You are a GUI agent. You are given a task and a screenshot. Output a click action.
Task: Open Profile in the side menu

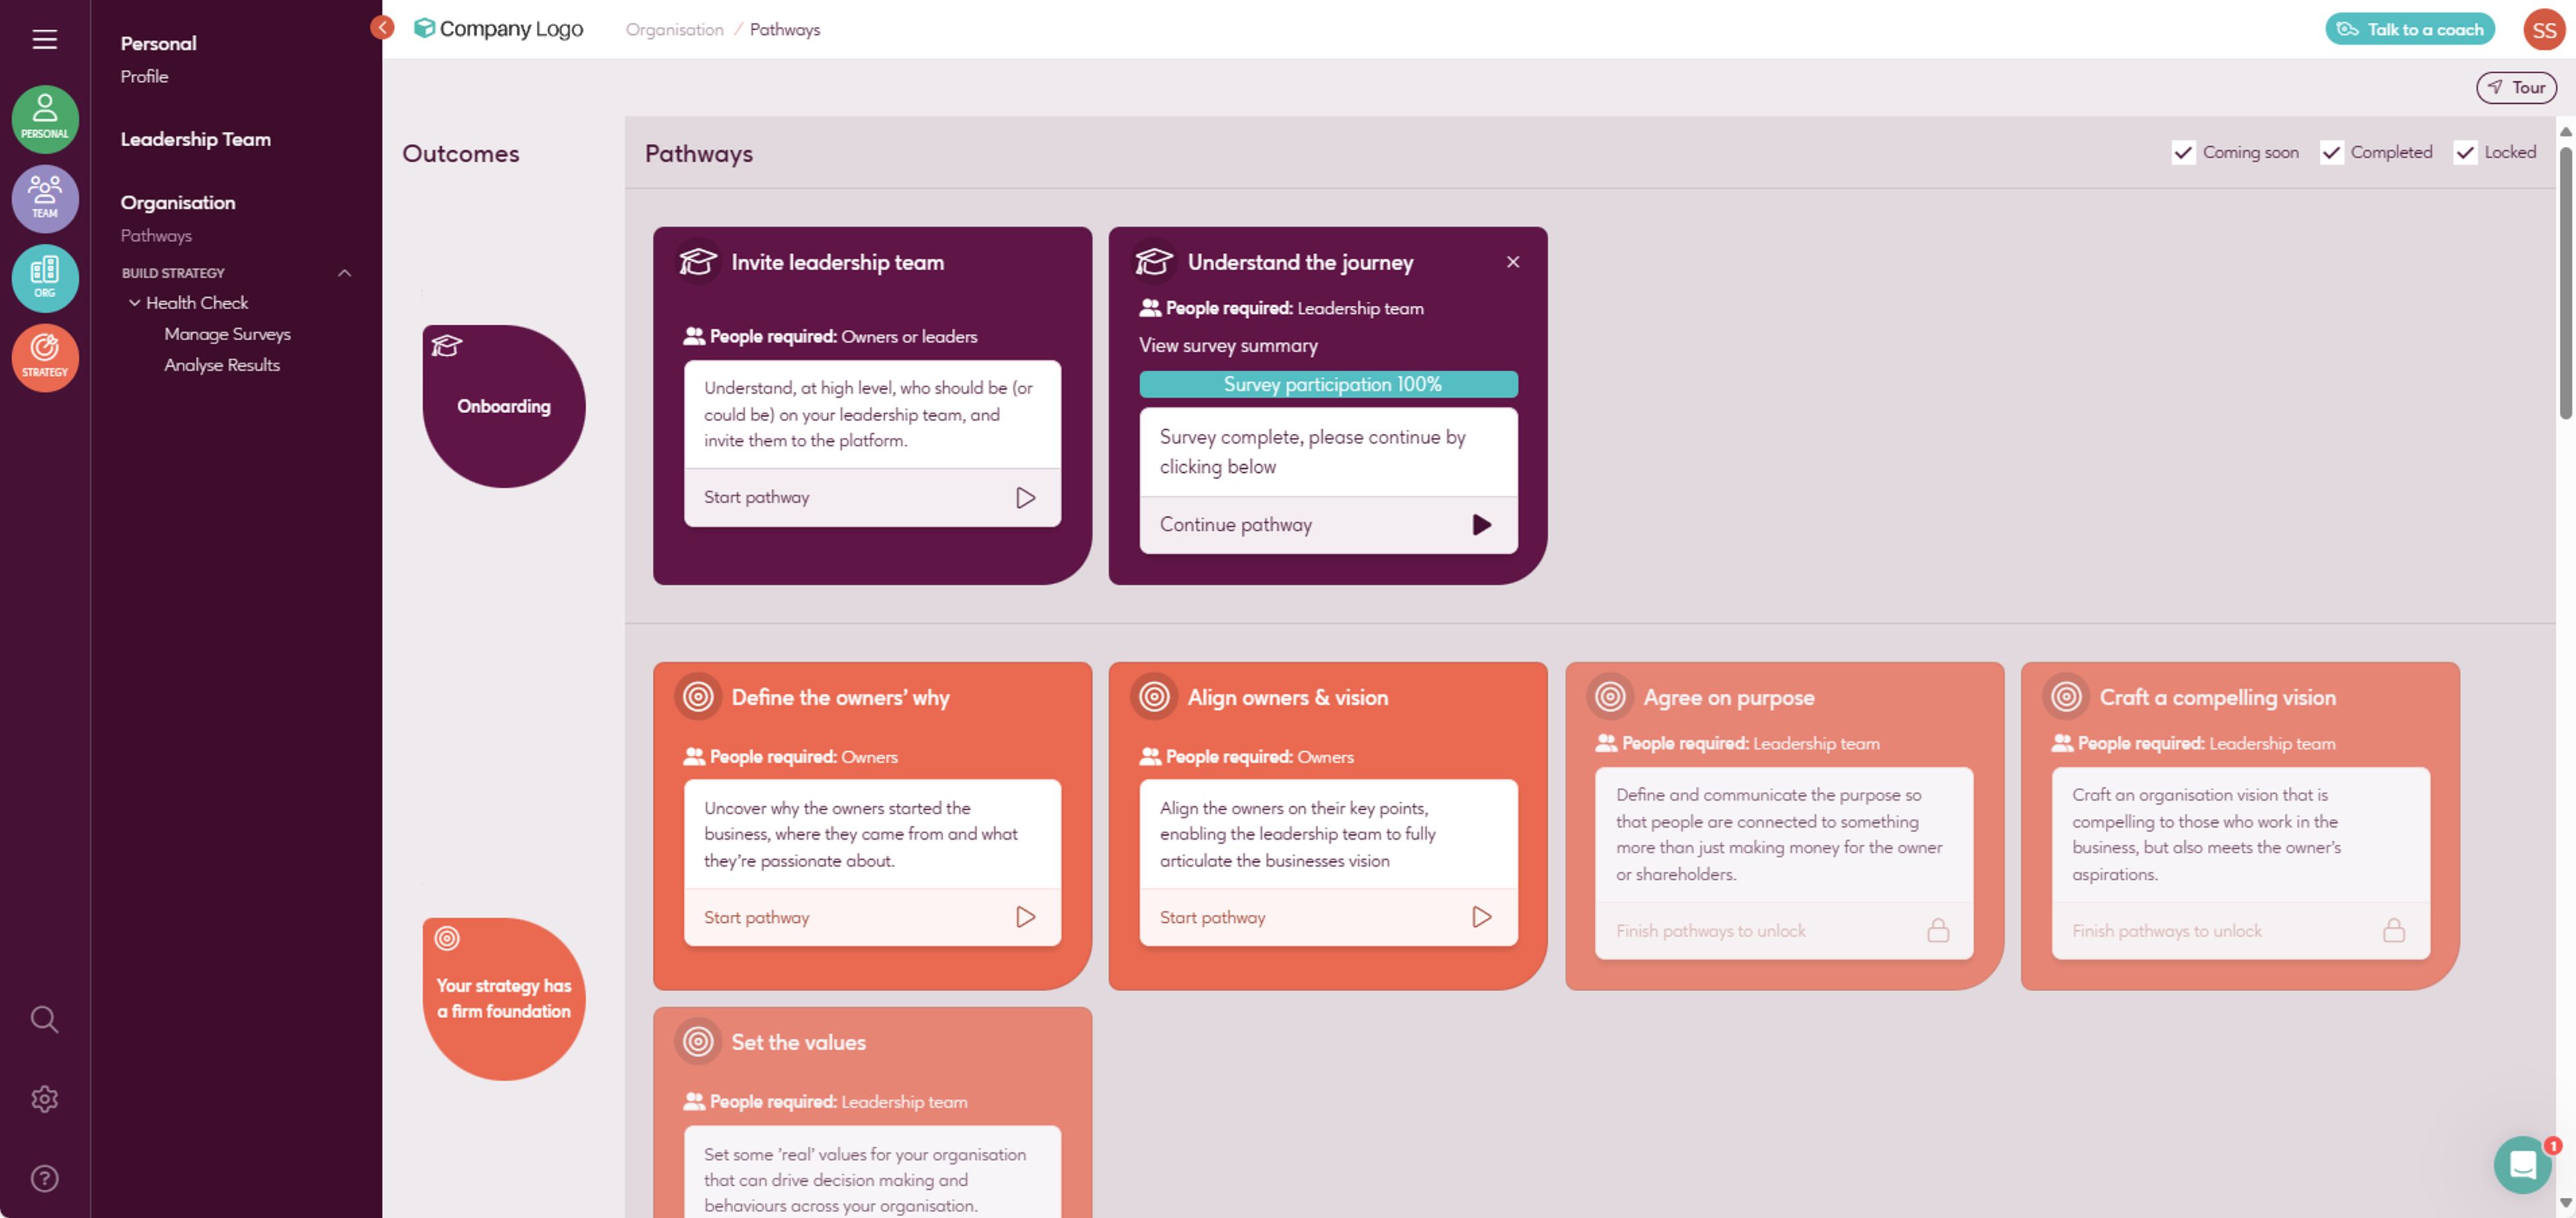tap(144, 77)
